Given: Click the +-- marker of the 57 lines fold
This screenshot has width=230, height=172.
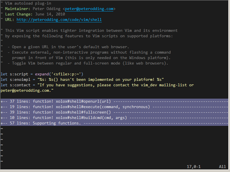Looking at the screenshot, I should coord(4,123).
